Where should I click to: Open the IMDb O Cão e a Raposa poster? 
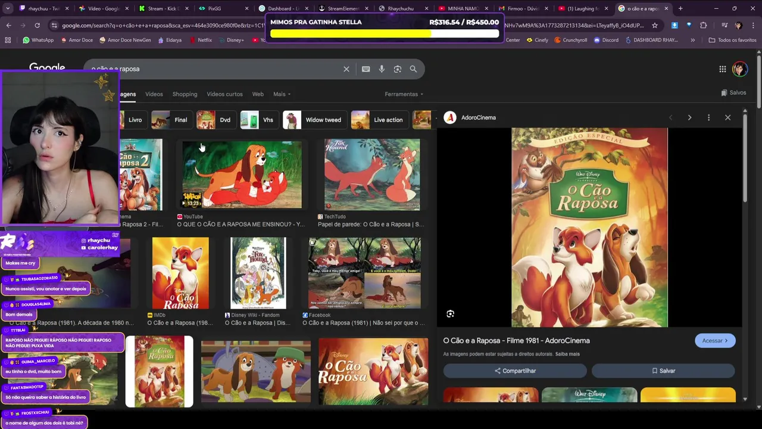tap(180, 273)
